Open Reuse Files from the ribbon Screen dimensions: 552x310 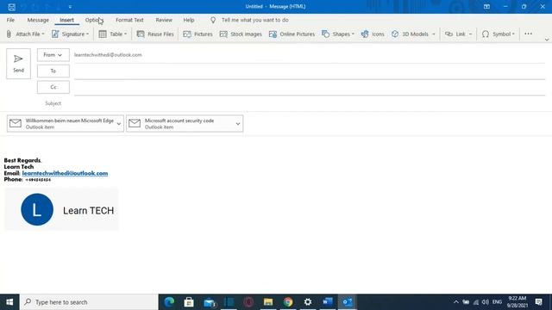pyautogui.click(x=155, y=34)
